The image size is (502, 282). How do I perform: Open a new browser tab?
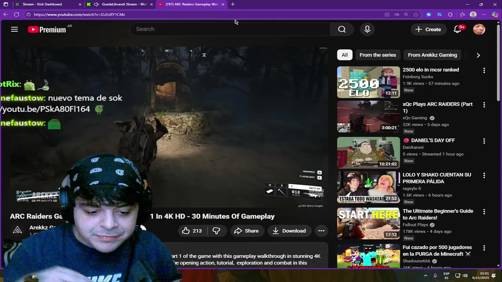click(233, 4)
